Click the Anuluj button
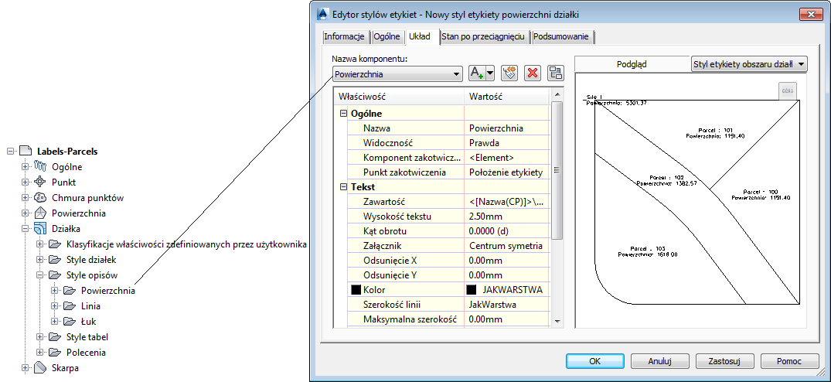Image resolution: width=831 pixels, height=382 pixels. (x=660, y=361)
